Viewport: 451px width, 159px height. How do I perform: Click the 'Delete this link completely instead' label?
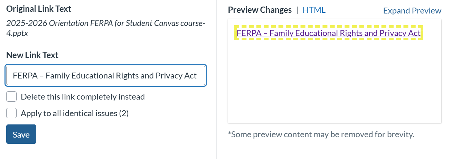click(83, 97)
